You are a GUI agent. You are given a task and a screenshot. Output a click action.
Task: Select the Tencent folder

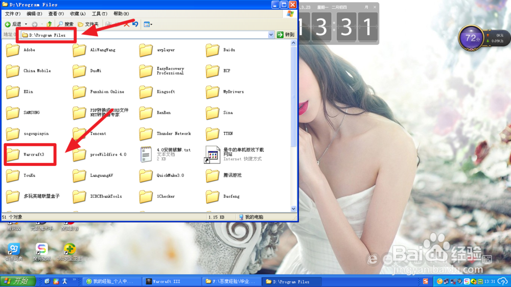click(89, 134)
